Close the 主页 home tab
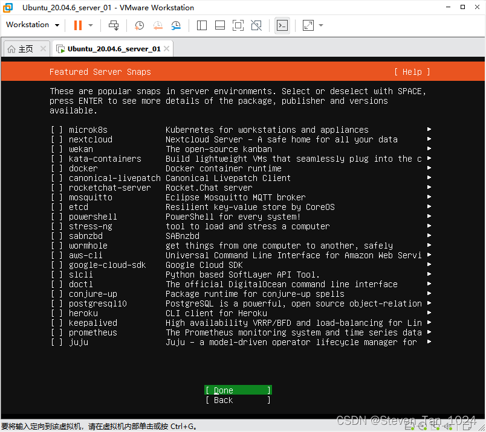486x432 pixels. click(x=43, y=49)
